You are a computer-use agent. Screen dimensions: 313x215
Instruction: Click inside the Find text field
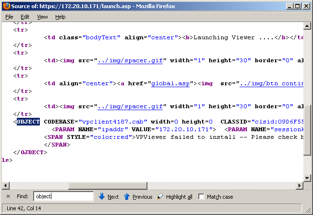coord(63,196)
